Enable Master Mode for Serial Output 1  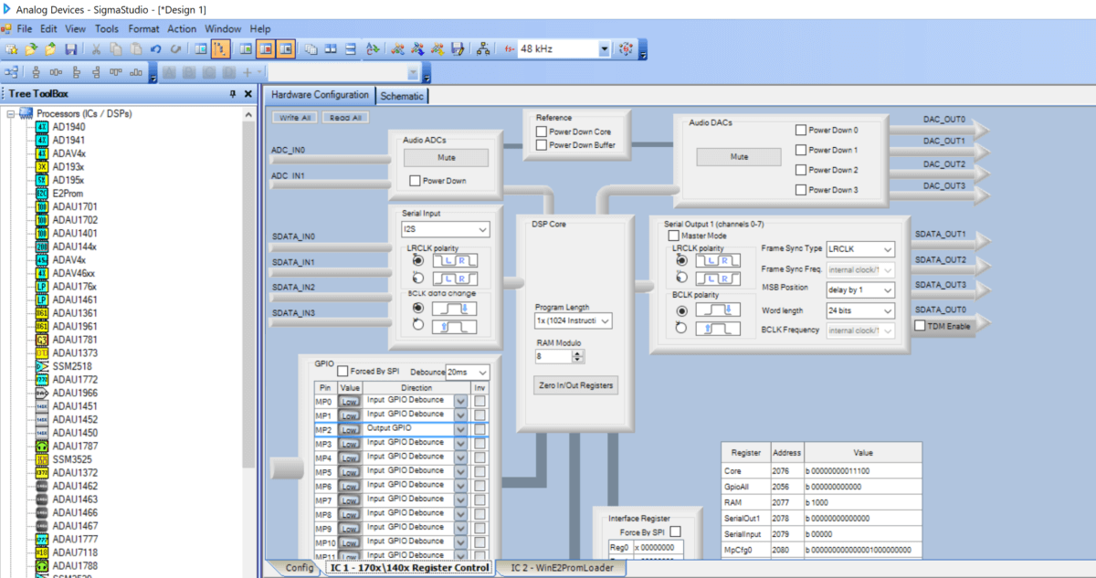click(672, 236)
